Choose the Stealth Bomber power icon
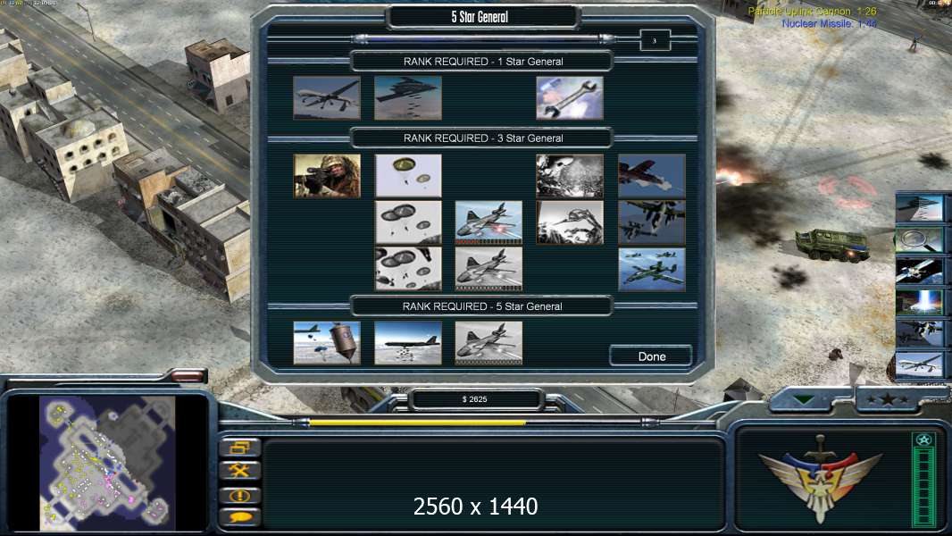Image resolution: width=952 pixels, height=536 pixels. (x=408, y=97)
